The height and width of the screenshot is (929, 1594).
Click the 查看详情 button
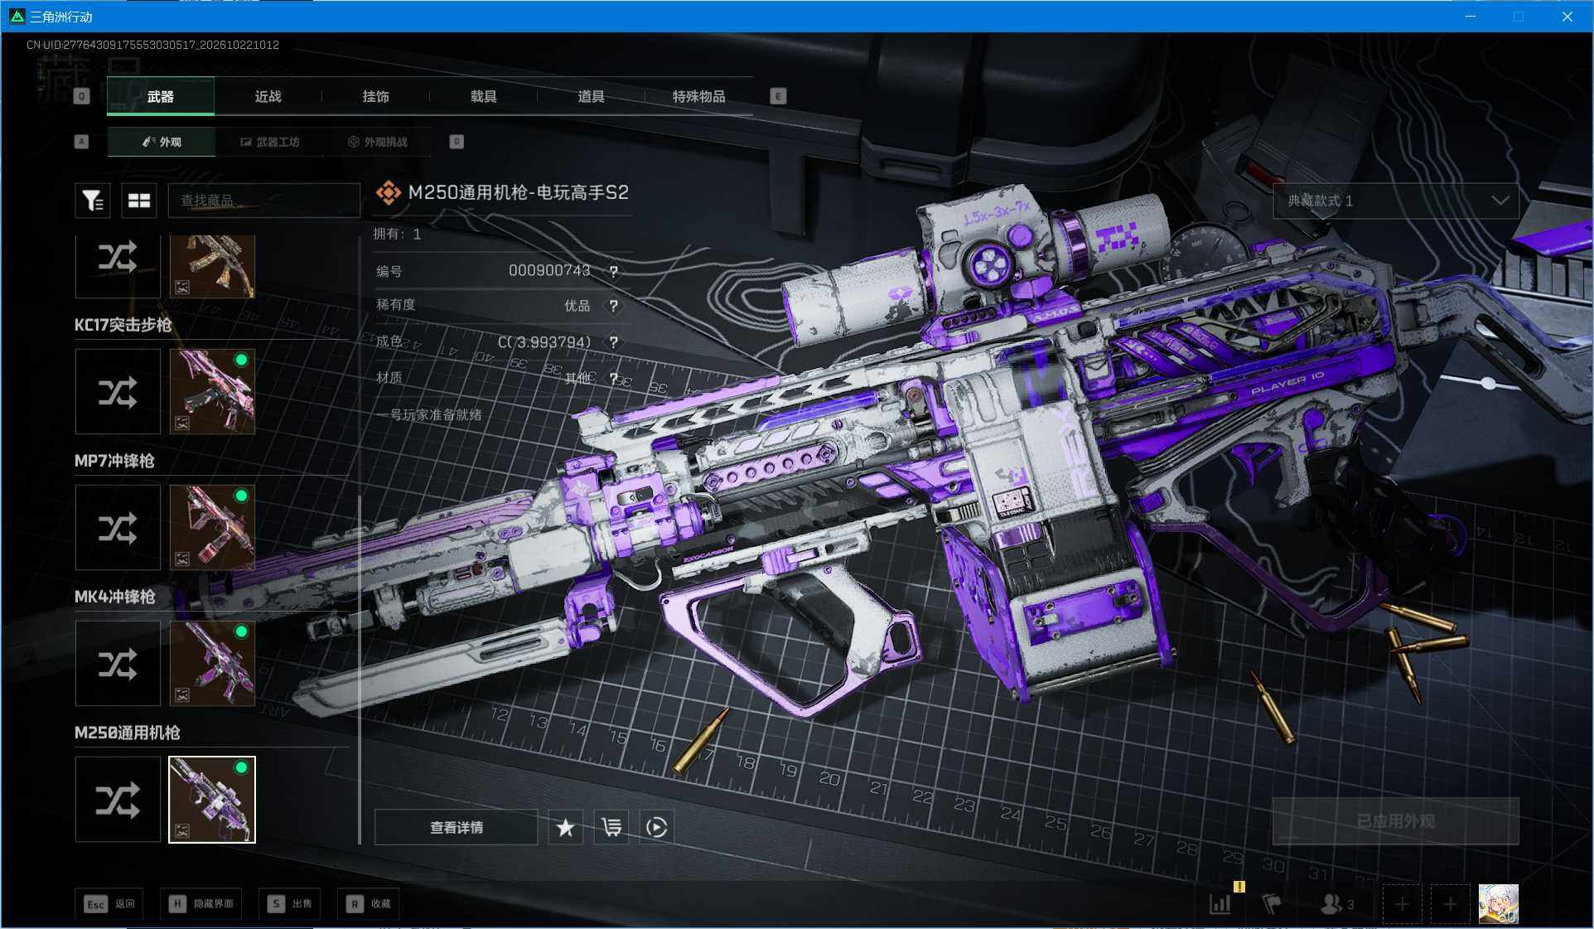coord(456,827)
